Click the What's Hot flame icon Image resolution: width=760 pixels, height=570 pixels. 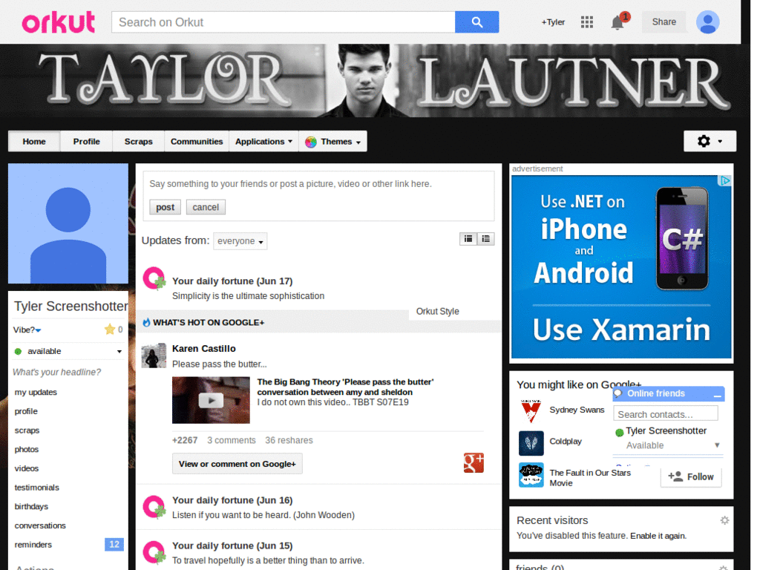(x=146, y=322)
